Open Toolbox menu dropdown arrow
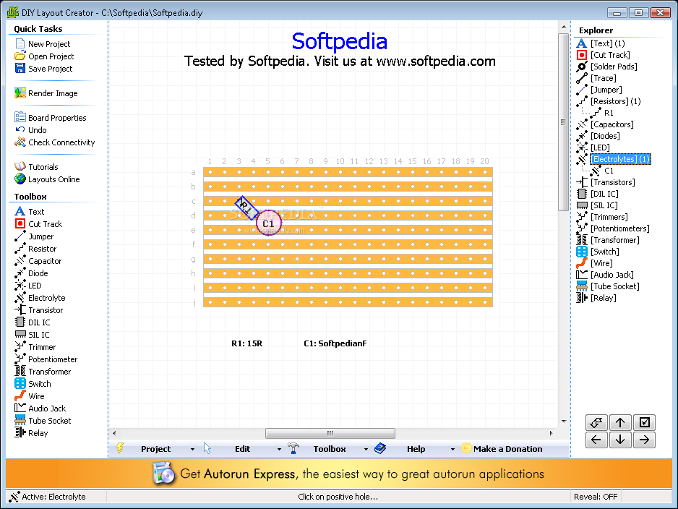678x509 pixels. click(366, 449)
